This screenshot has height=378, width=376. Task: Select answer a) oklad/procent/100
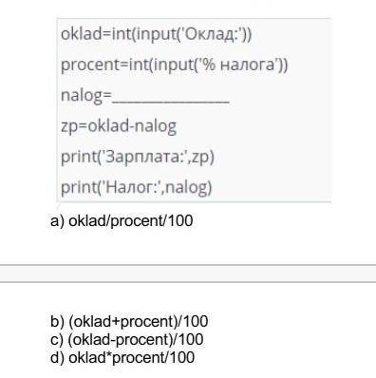(122, 220)
